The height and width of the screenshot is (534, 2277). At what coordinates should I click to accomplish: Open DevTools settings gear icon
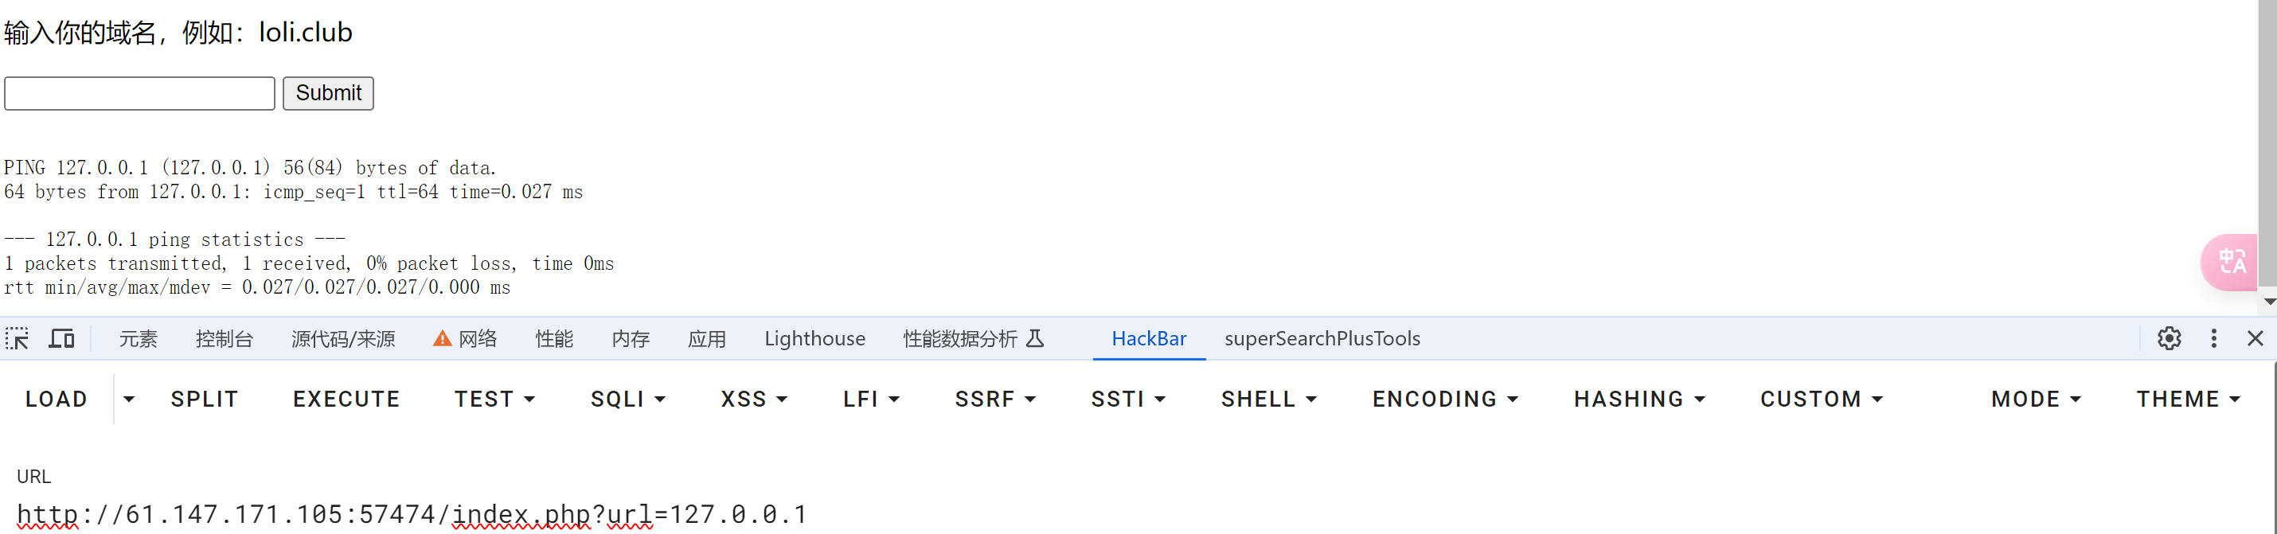[x=2170, y=338]
